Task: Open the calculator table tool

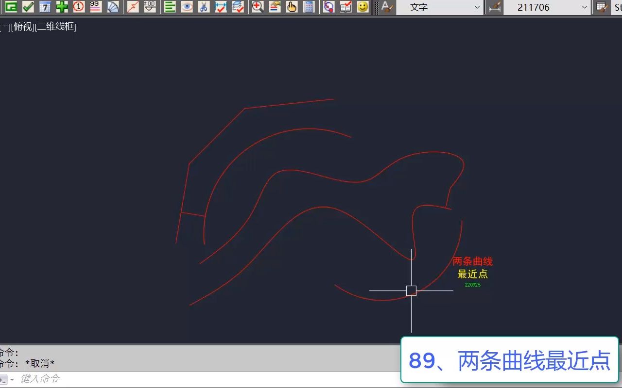Action: [x=308, y=7]
